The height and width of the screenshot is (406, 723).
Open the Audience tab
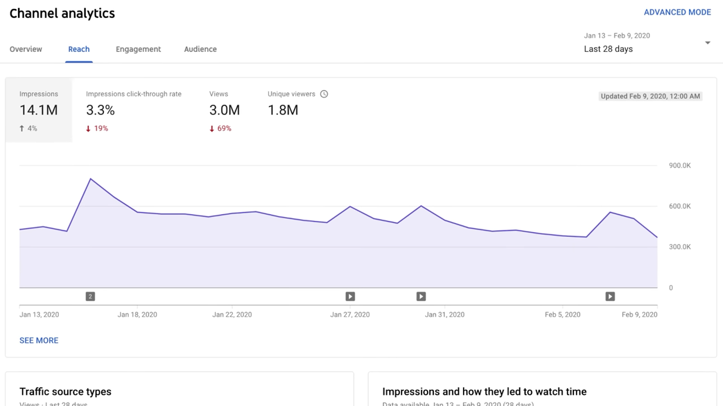pos(200,49)
